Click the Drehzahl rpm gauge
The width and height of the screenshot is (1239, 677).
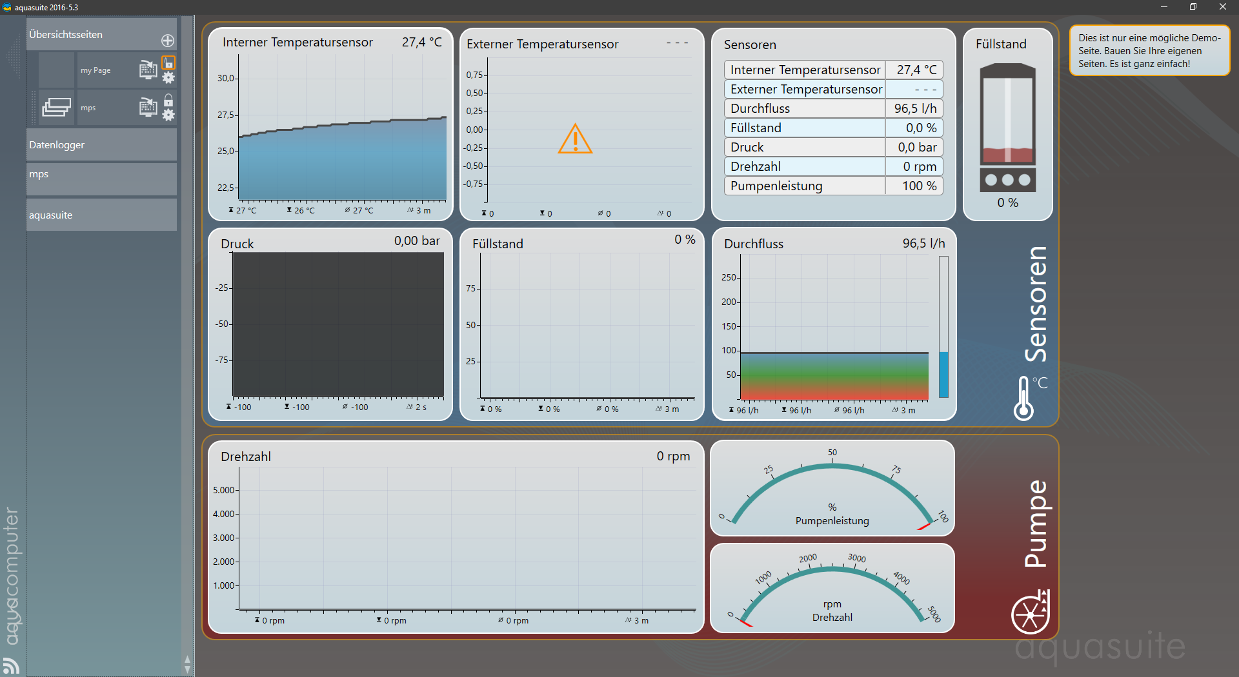coord(832,588)
